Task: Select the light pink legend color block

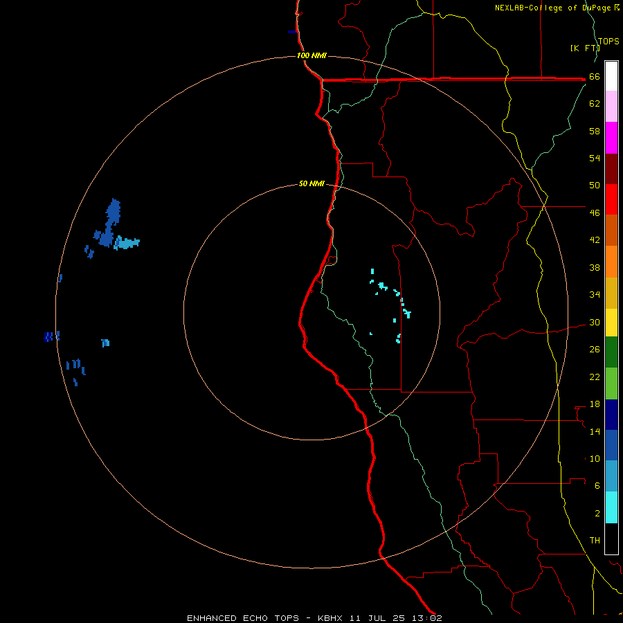Action: pos(611,106)
